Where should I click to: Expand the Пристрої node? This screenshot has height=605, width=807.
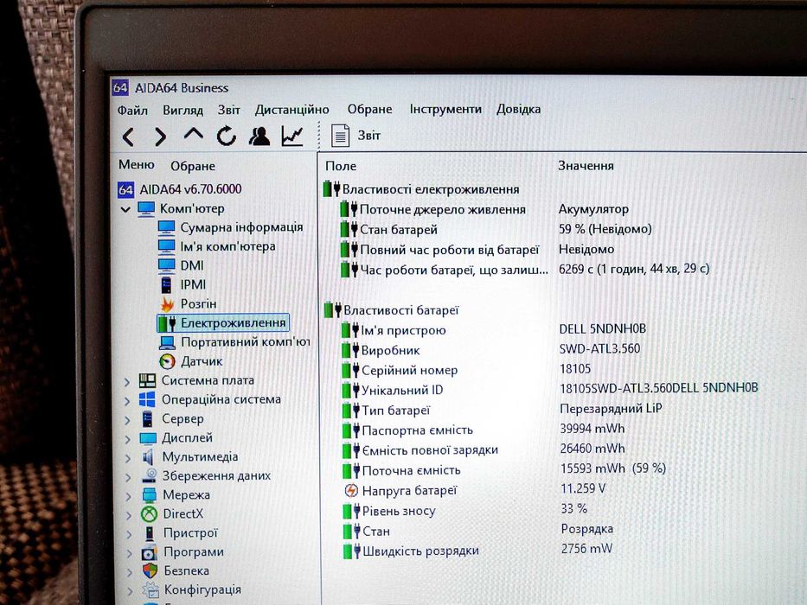129,534
